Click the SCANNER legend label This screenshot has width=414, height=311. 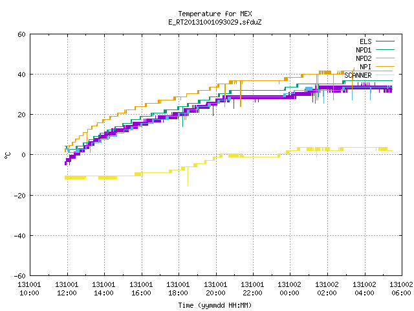pos(358,75)
